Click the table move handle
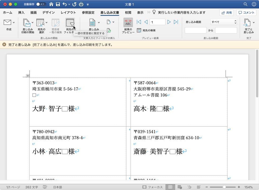 [x=28, y=76]
